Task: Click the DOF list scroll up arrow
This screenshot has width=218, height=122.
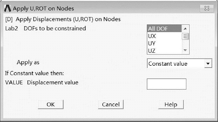Action: pyautogui.click(x=185, y=29)
